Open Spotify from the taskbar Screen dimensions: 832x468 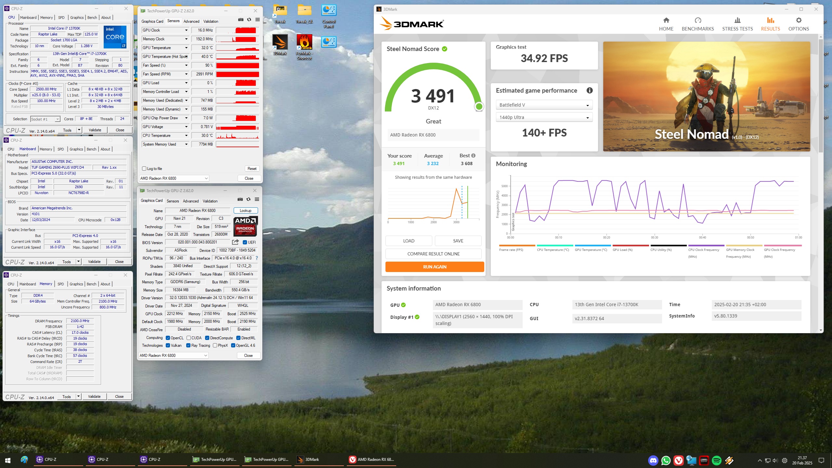tap(716, 460)
